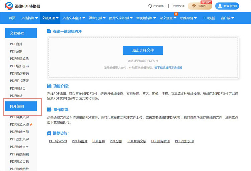251x171 pixels.
Task: Open the recommended PDF删除水印 link at bottom
Action: [x=161, y=141]
